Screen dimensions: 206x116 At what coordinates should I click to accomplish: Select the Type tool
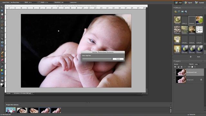coord(2,35)
